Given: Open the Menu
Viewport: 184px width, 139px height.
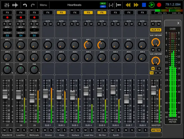Looking at the screenshot, I should coord(43,5).
